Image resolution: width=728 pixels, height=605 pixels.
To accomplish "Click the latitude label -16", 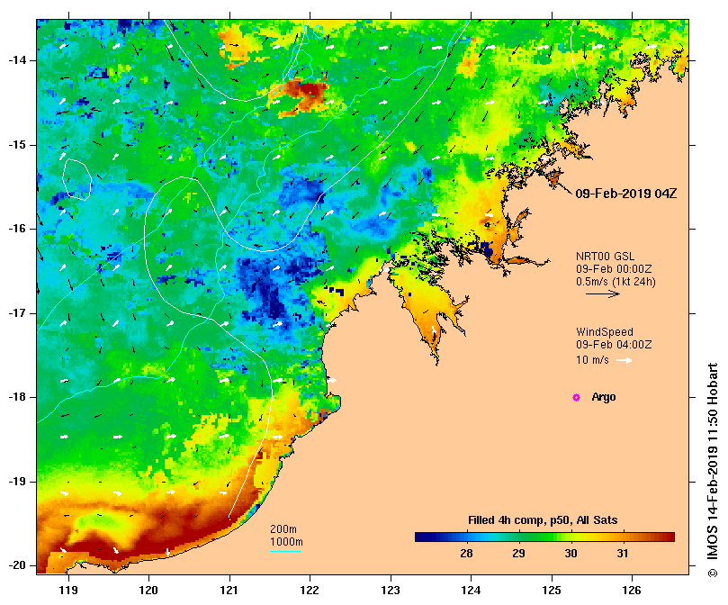I will tap(17, 229).
